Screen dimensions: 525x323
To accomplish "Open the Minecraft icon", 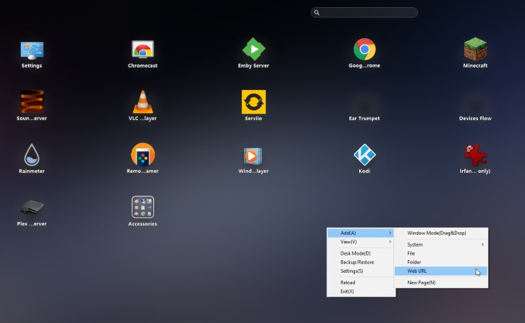I will 476,51.
